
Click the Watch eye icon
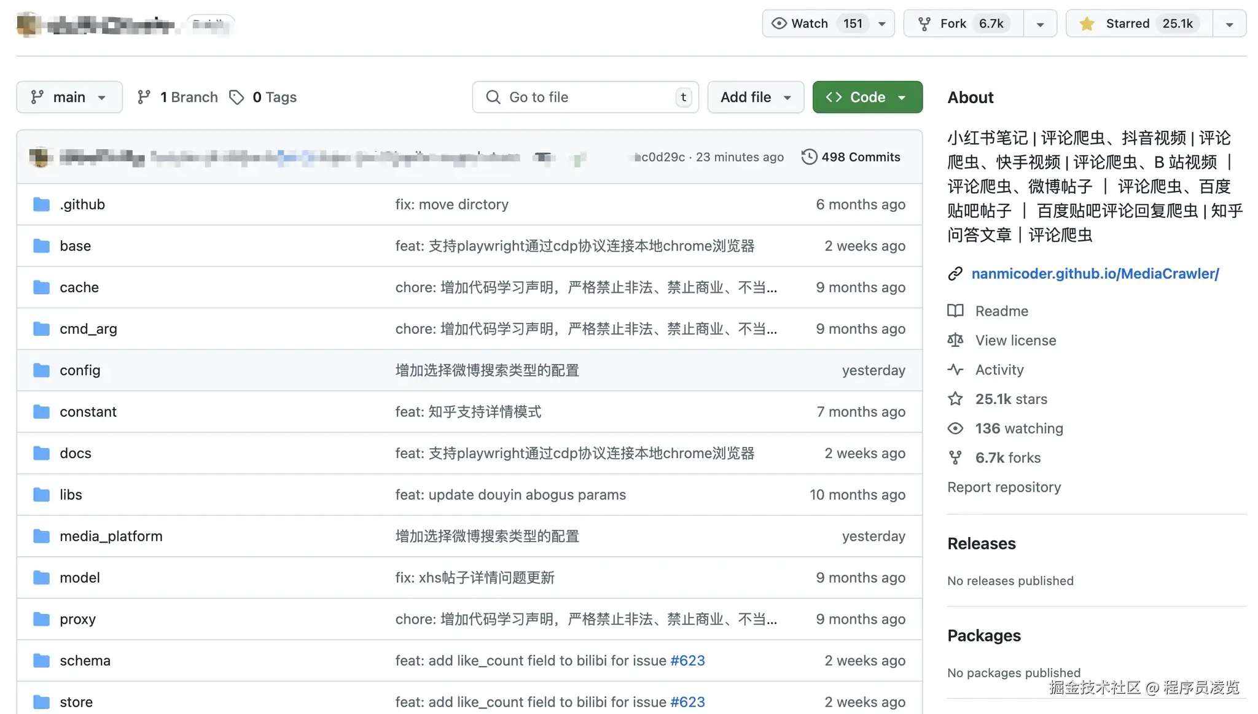779,23
